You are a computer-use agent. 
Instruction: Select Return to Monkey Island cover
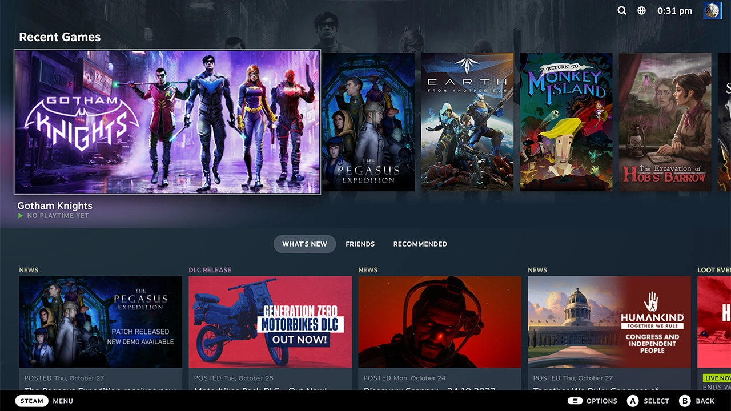click(x=566, y=122)
